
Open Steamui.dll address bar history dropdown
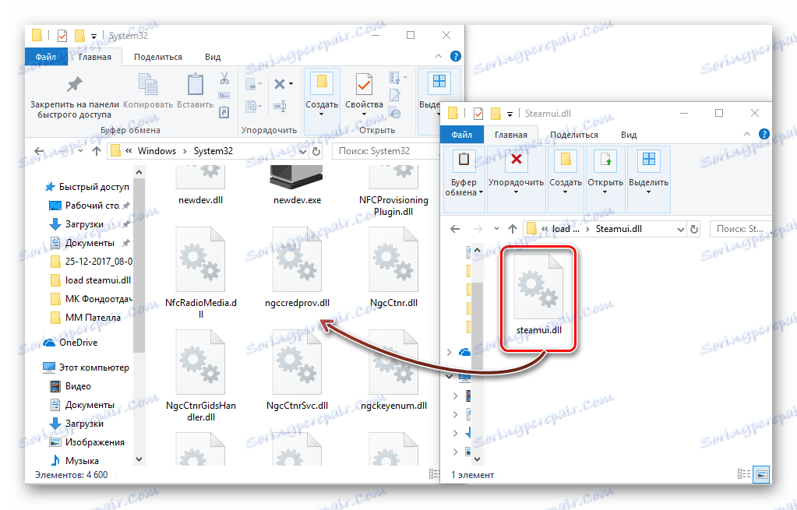click(x=681, y=229)
